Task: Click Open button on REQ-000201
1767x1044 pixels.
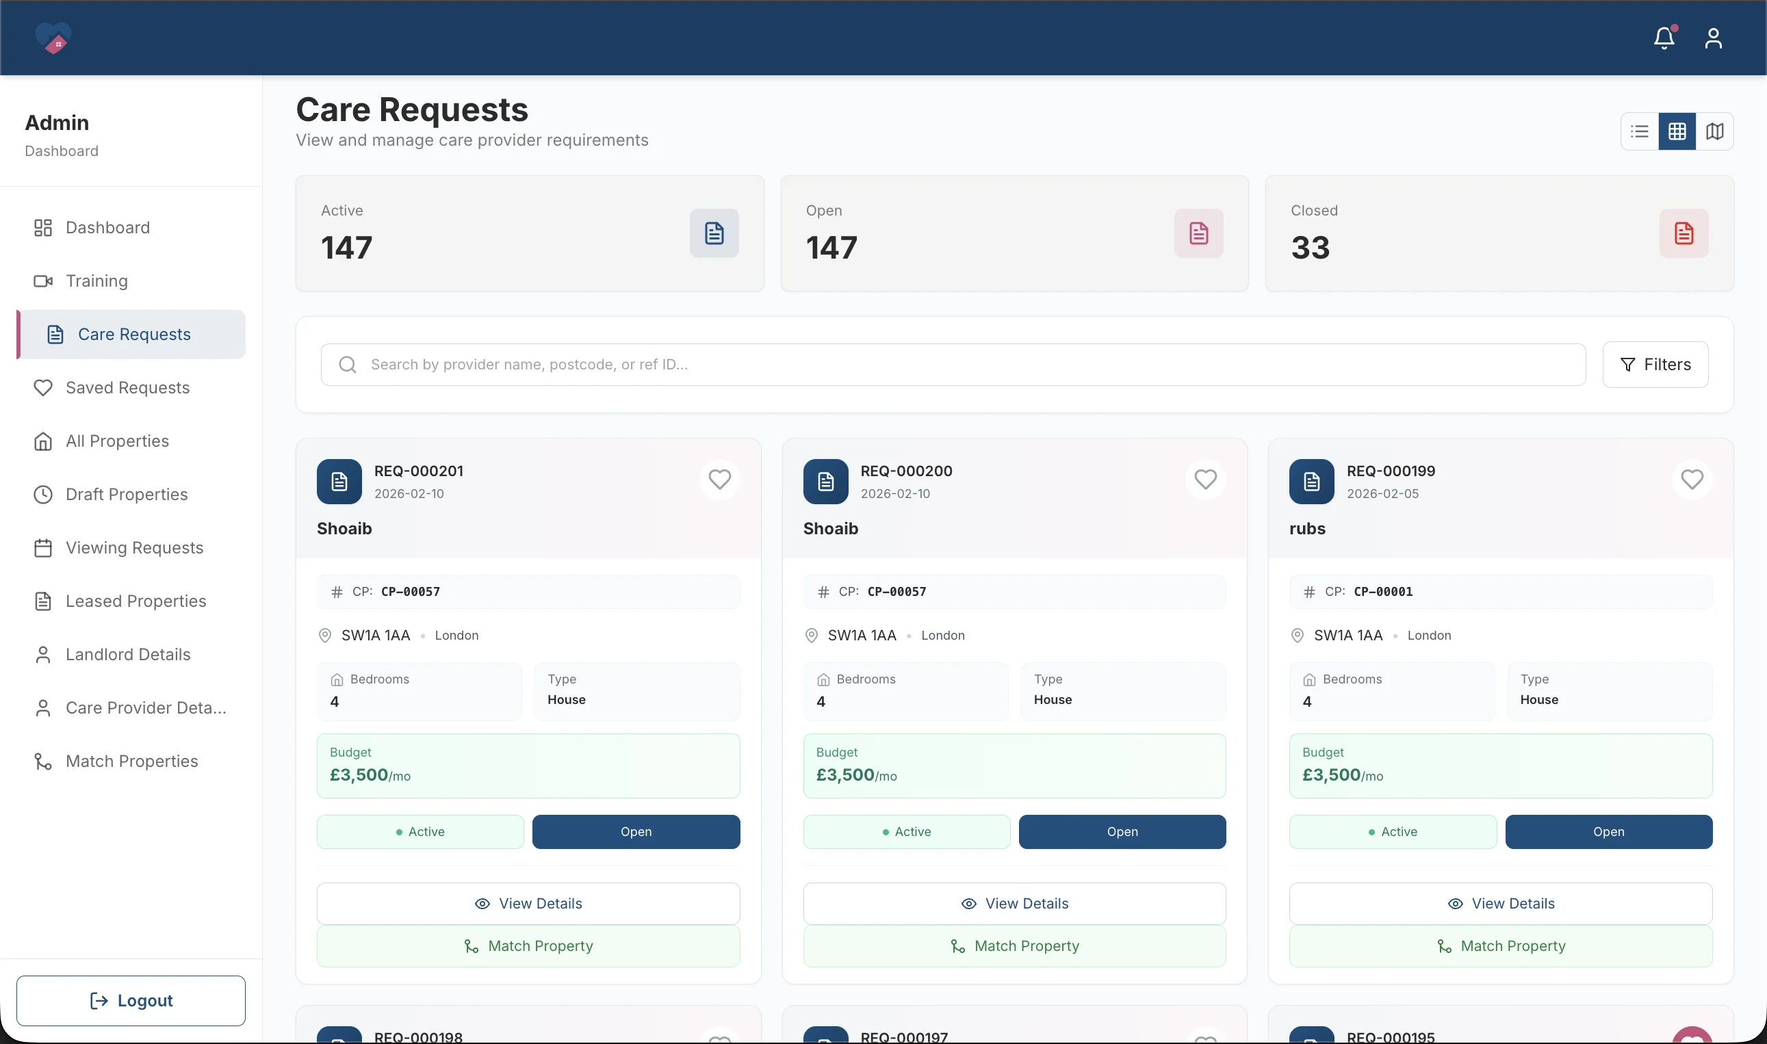Action: tap(636, 831)
